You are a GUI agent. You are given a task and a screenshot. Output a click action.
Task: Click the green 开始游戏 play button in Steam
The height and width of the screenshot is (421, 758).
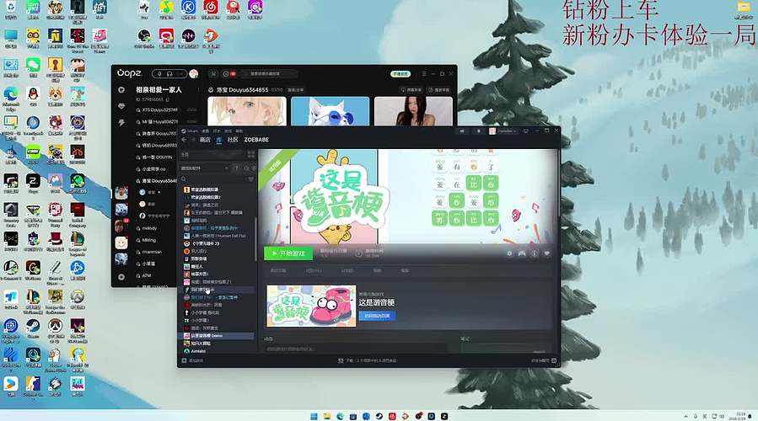point(288,253)
